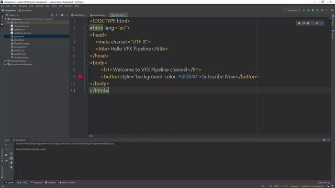Switch to the readCSV.py editor tab
Image resolution: width=335 pixels, height=188 pixels.
click(x=78, y=15)
